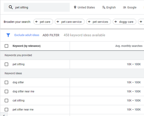Click search volume for dog sitter near me
Screen dimensions: 144x116
tap(134, 92)
